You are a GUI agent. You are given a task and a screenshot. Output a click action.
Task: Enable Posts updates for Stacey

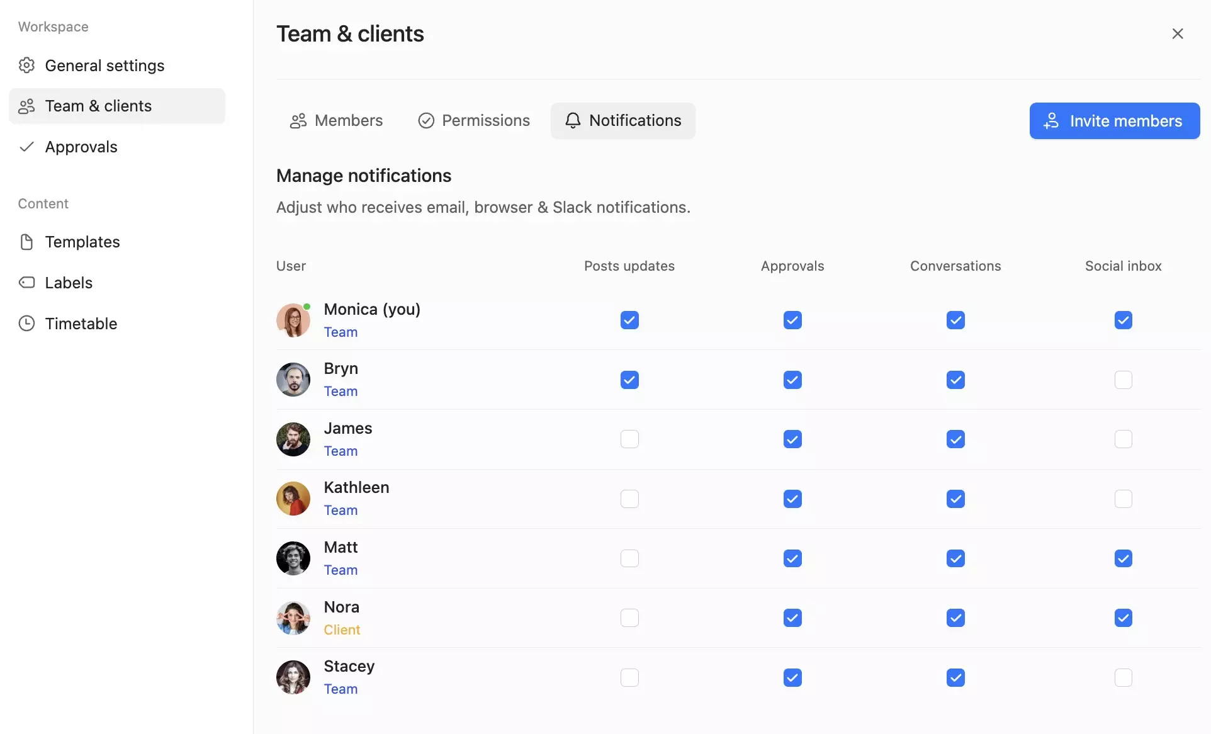[x=629, y=678]
